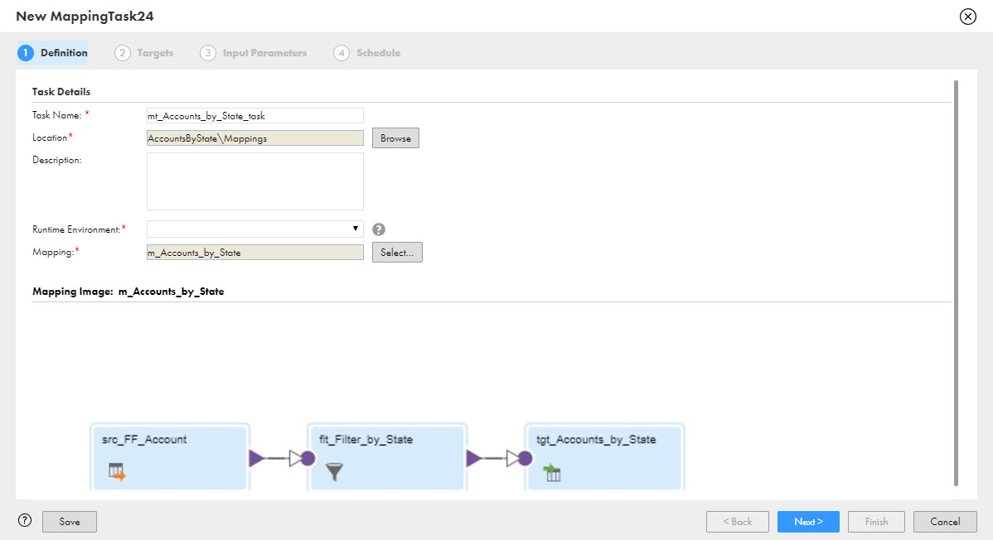This screenshot has width=993, height=540.
Task: Click the source icon in src_FF_Account
Action: 117,471
